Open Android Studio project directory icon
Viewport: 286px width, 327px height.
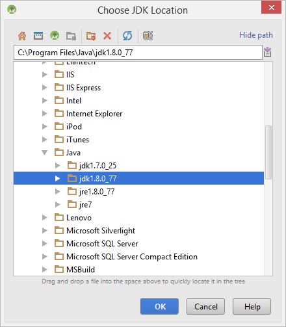55,36
